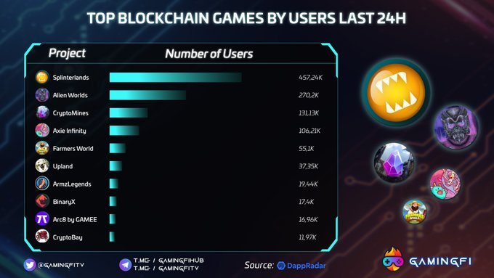Click the GamingFi controller logo
494x278 pixels.
392,259
